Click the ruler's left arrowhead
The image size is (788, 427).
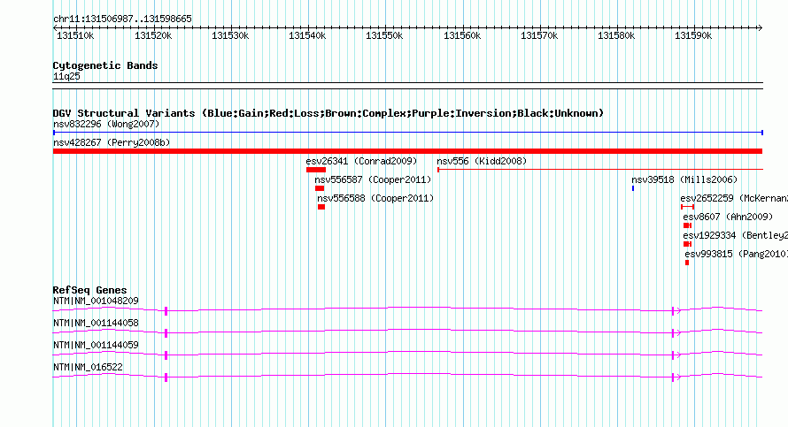pyautogui.click(x=56, y=27)
